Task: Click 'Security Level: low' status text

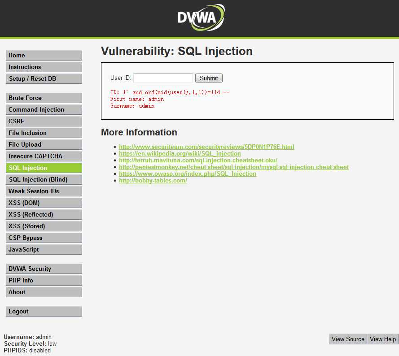Action: click(x=30, y=344)
